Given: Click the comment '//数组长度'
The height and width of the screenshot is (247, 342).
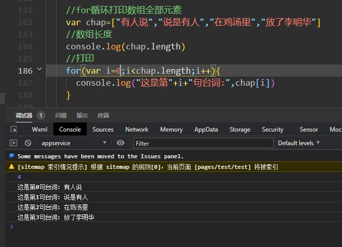Looking at the screenshot, I should pos(89,34).
